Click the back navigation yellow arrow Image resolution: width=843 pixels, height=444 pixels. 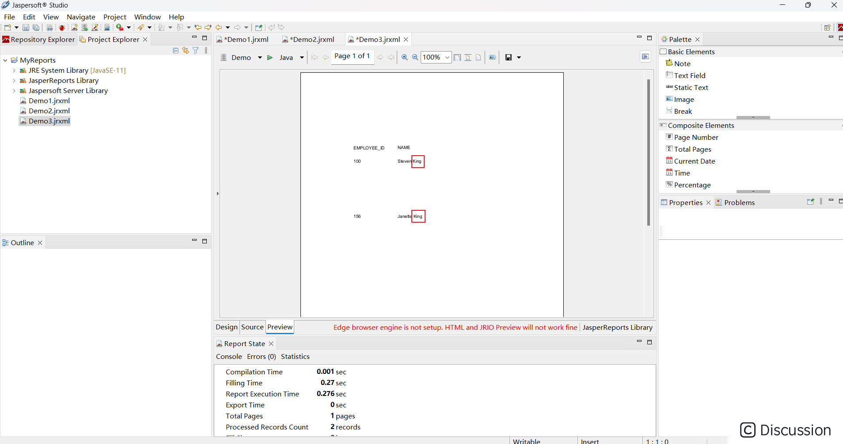click(x=219, y=27)
